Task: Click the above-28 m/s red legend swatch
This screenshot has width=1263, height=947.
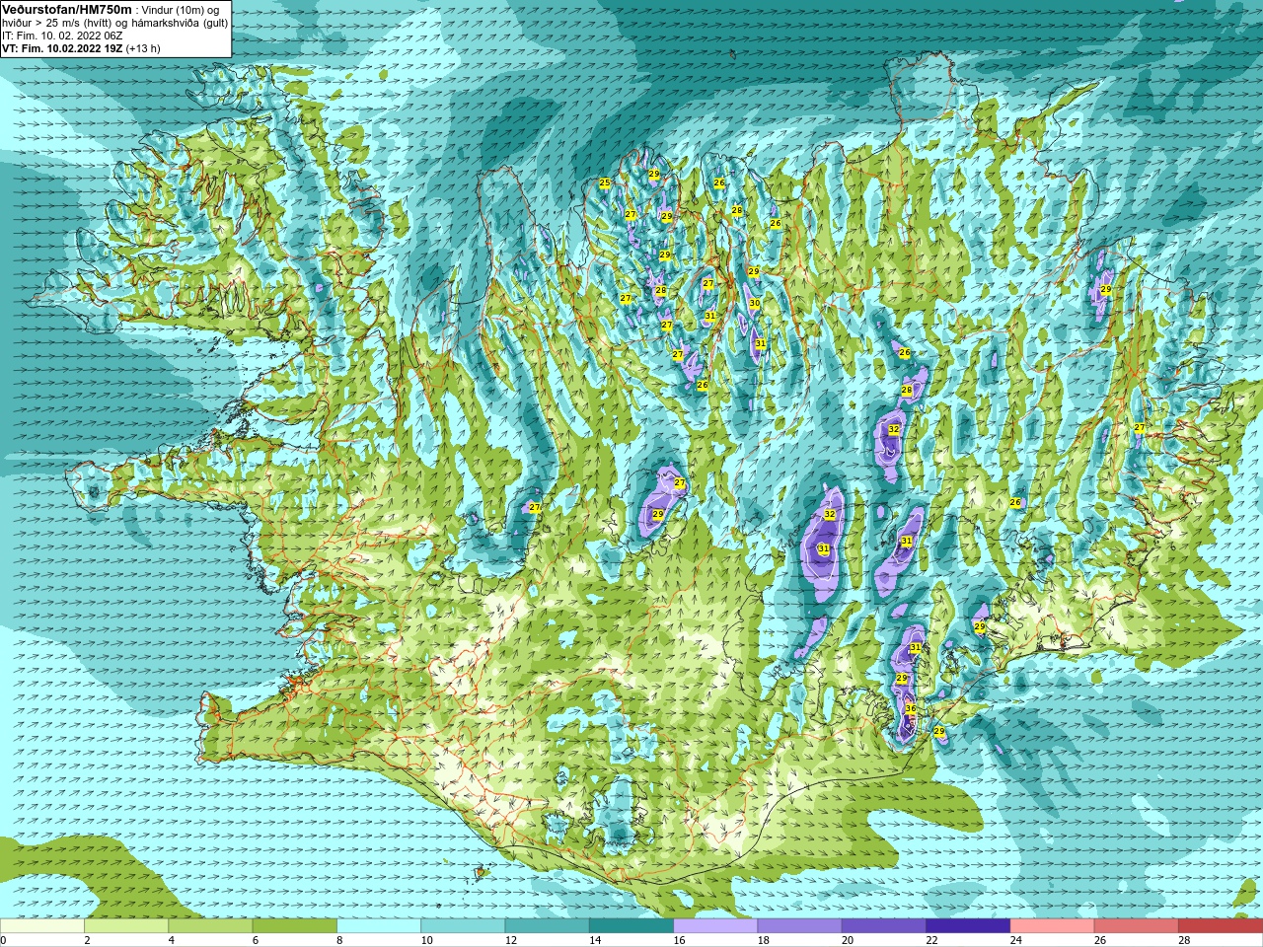Action: click(x=1221, y=926)
